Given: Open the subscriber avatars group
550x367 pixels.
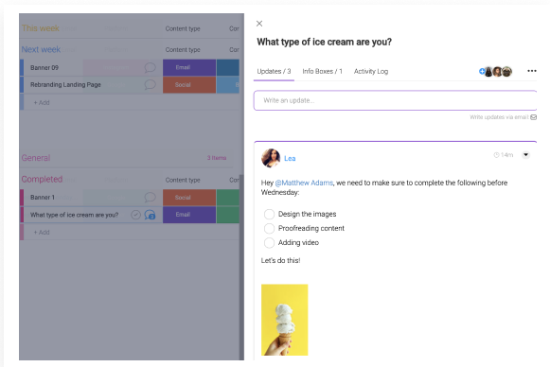Looking at the screenshot, I should 498,72.
